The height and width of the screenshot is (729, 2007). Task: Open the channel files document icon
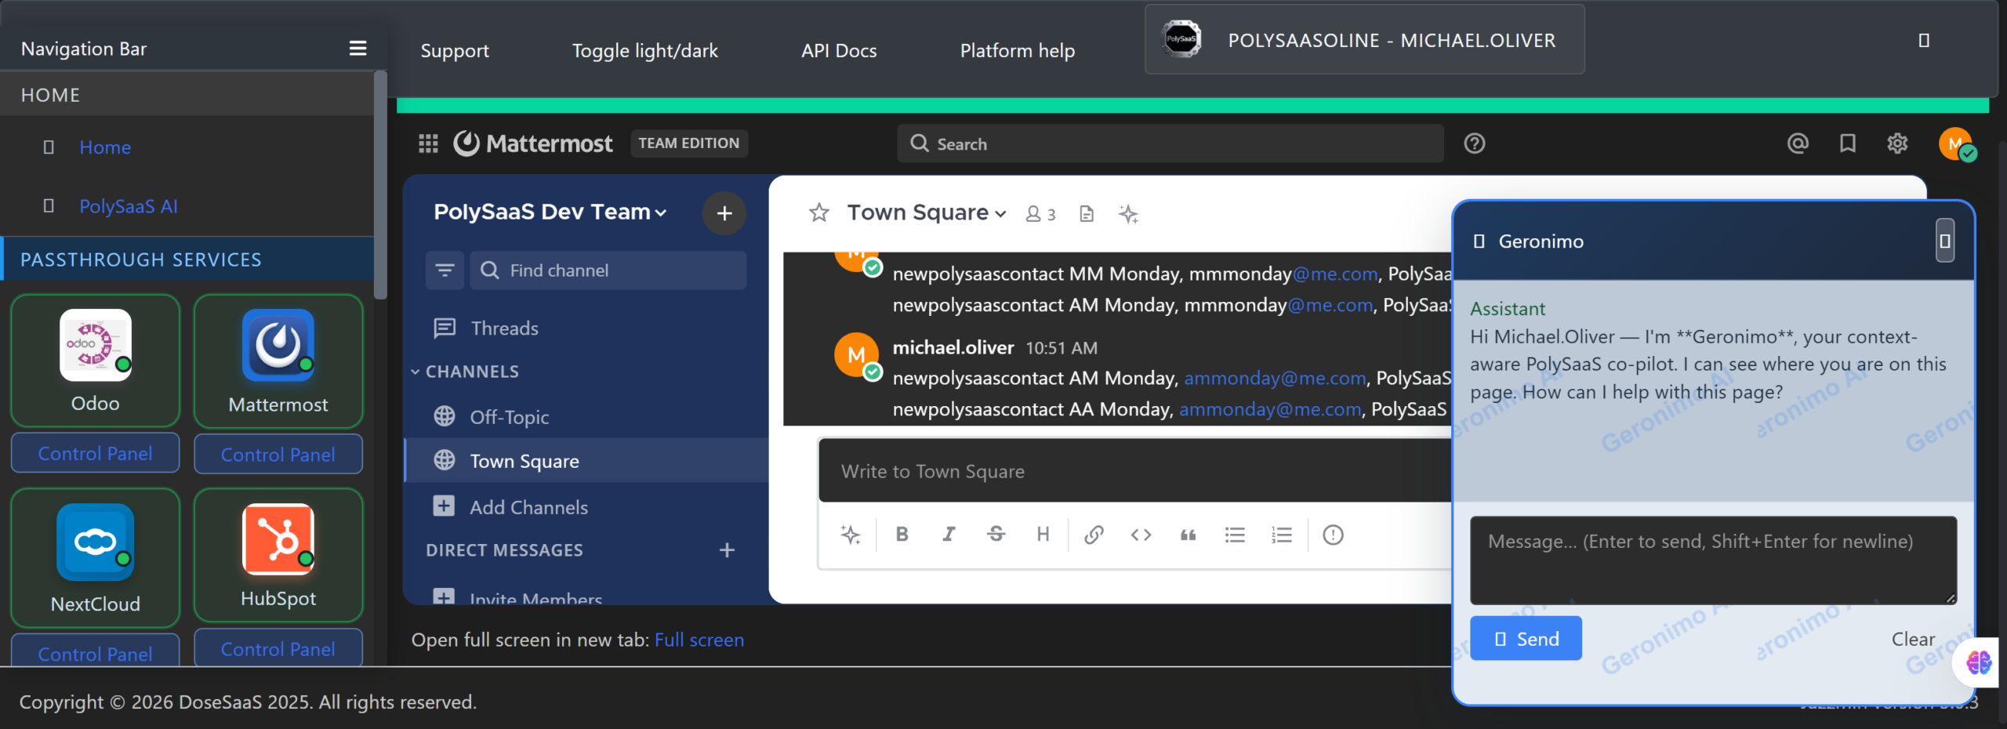click(x=1087, y=214)
